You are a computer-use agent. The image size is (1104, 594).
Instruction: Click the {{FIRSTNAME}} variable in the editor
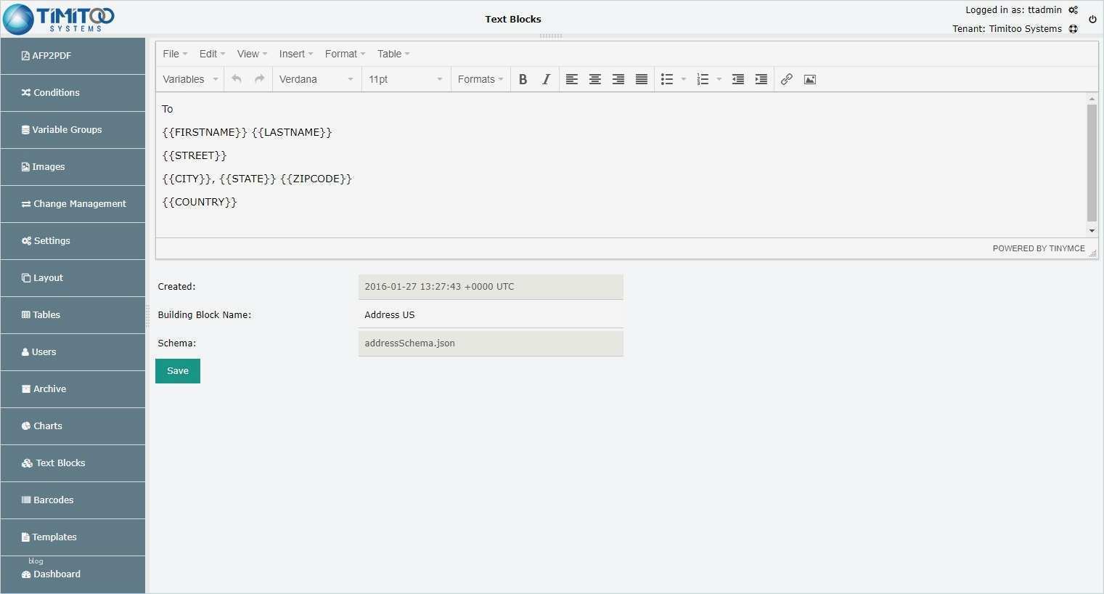pos(205,132)
